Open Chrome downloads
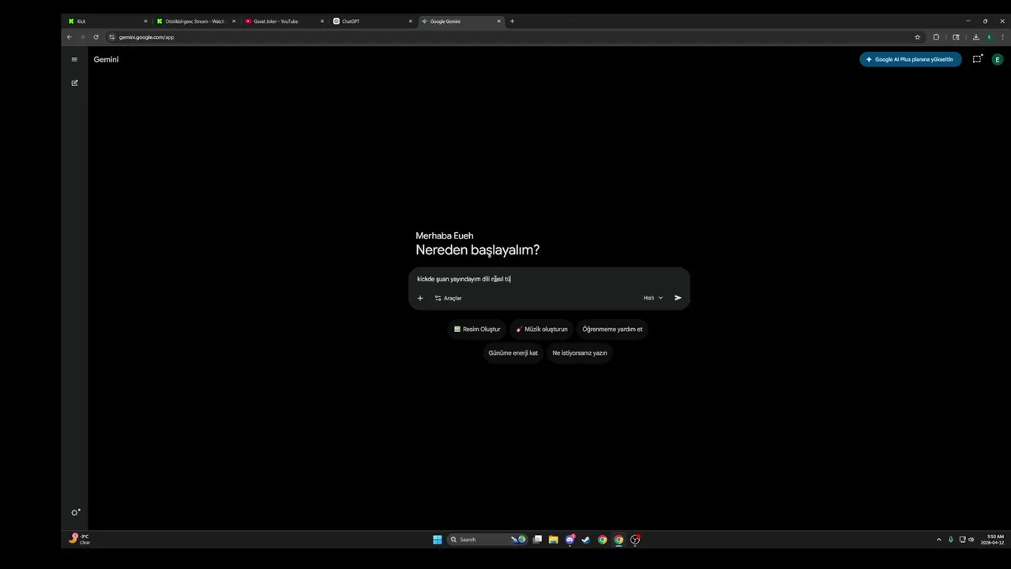Image resolution: width=1011 pixels, height=569 pixels. pos(975,37)
